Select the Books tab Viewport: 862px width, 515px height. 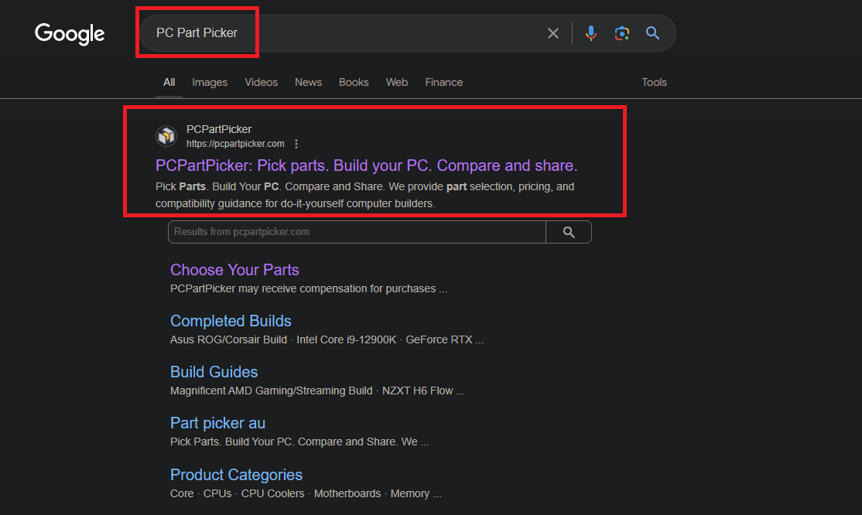(354, 82)
